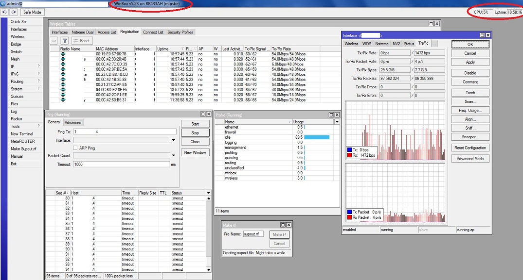523x280 pixels.
Task: Open the Status tab in Interface window
Action: 409,44
